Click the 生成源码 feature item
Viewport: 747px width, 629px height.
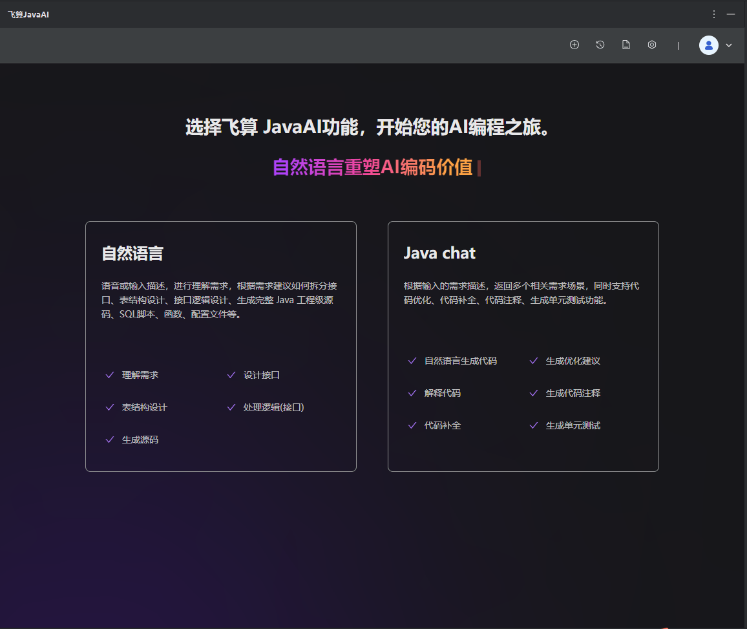(x=140, y=440)
